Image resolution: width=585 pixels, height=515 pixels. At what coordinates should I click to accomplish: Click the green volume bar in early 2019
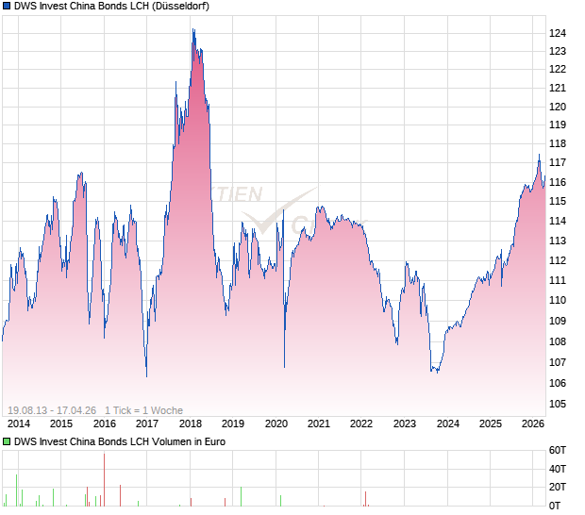point(241,497)
